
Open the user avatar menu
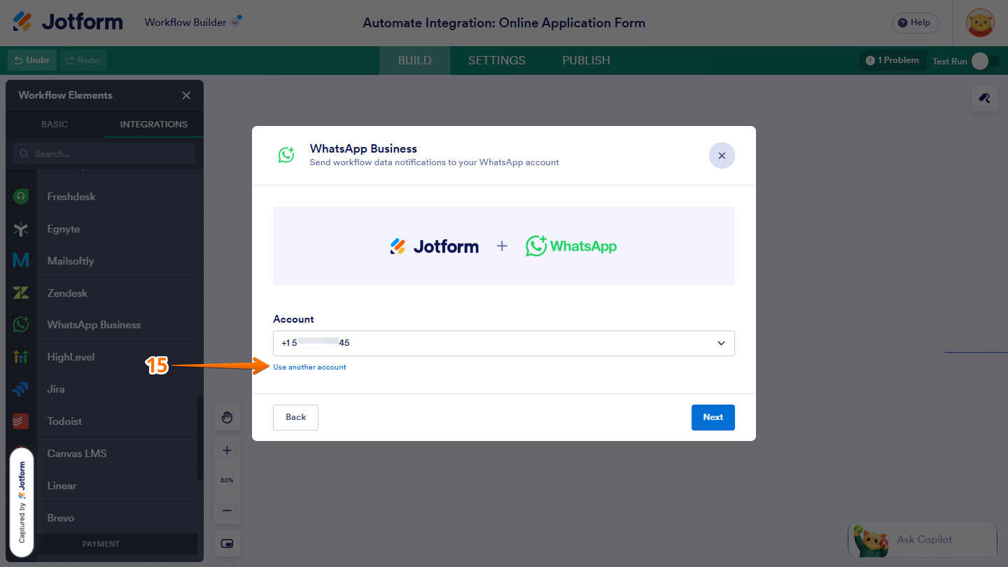(x=980, y=23)
